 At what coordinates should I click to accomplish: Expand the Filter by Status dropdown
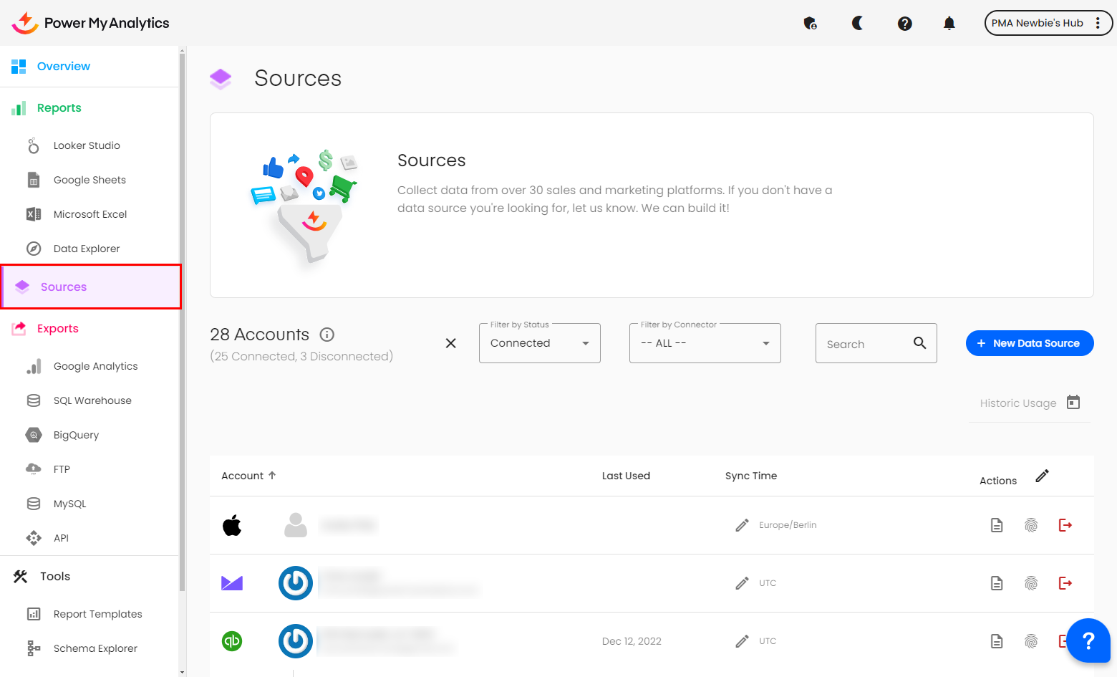(x=539, y=343)
